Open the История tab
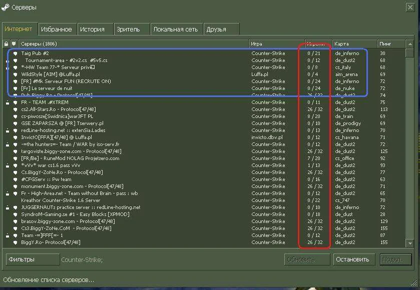420x290 pixels. pos(95,29)
